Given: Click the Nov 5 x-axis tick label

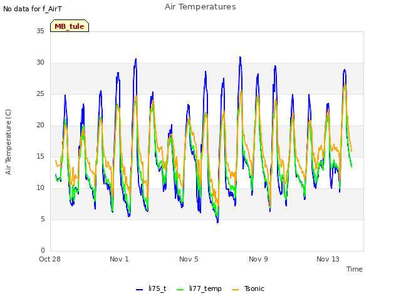Looking at the screenshot, I should pyautogui.click(x=189, y=259).
